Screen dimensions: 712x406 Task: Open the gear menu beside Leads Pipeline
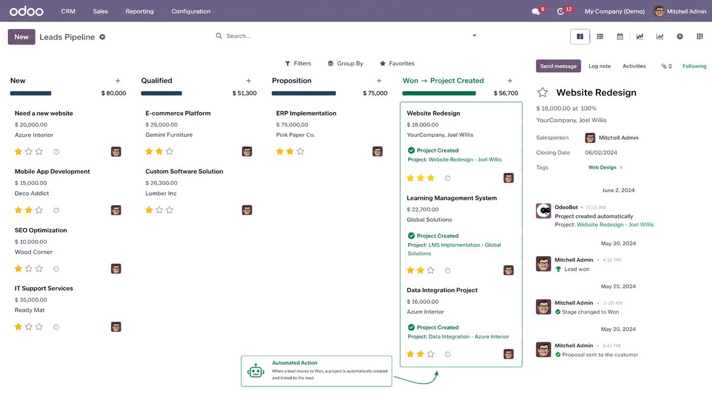click(x=102, y=37)
